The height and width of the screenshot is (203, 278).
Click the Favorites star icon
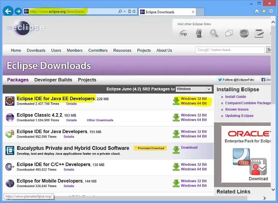click(264, 11)
